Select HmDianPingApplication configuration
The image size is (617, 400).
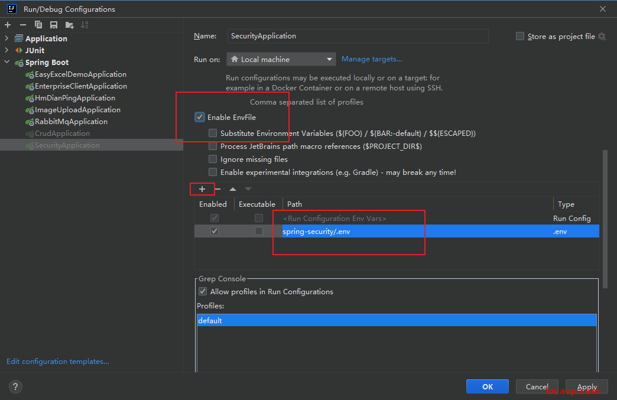75,97
